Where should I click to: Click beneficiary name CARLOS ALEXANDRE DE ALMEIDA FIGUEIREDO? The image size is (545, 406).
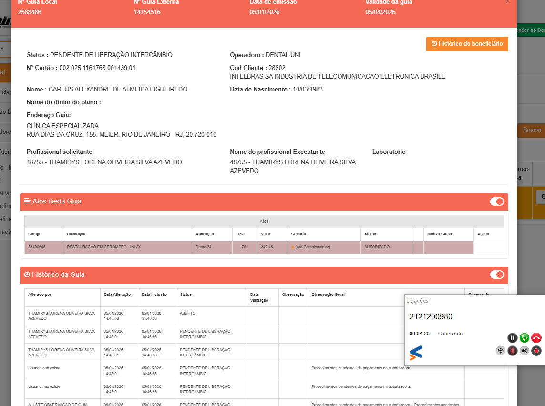118,90
